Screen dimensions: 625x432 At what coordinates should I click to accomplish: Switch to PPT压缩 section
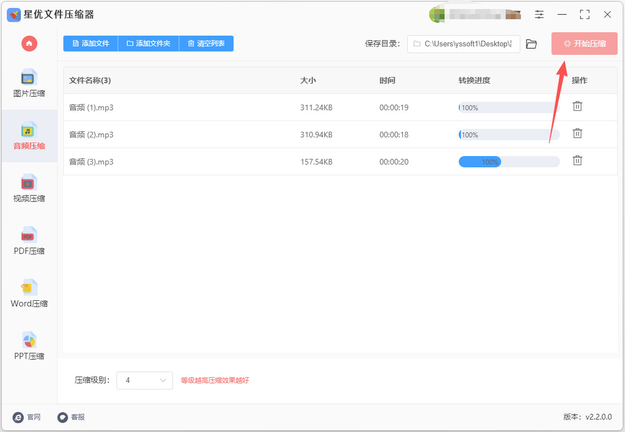tap(29, 346)
